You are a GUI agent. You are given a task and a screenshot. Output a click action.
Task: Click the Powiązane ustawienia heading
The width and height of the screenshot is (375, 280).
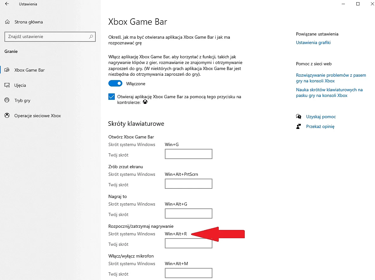317,34
